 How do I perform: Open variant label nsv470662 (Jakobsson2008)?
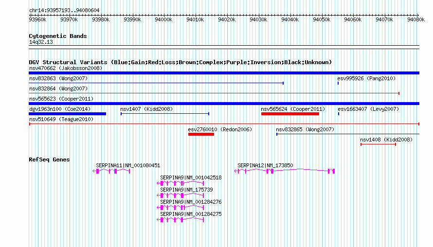pyautogui.click(x=66, y=68)
